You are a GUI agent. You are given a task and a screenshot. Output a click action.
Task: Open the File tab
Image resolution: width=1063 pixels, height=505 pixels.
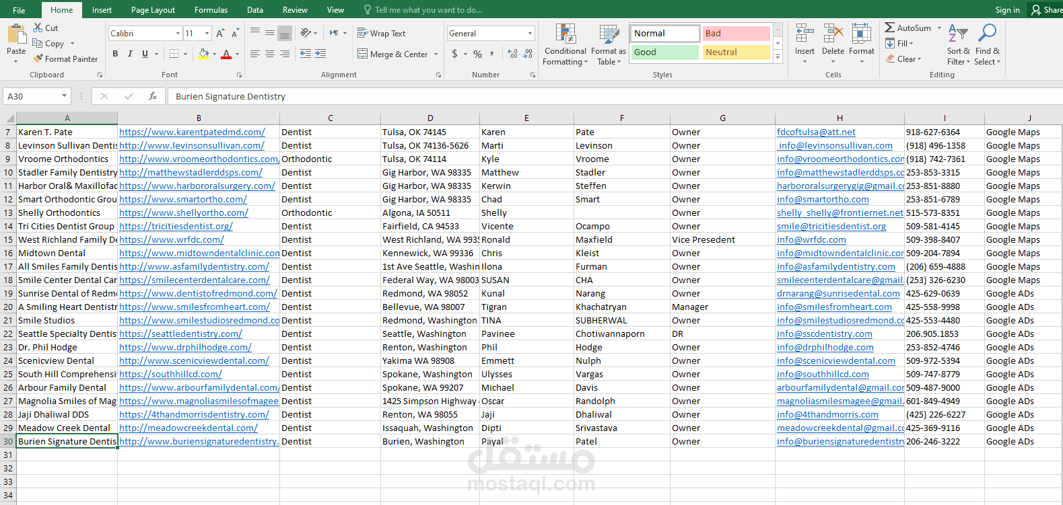click(19, 9)
